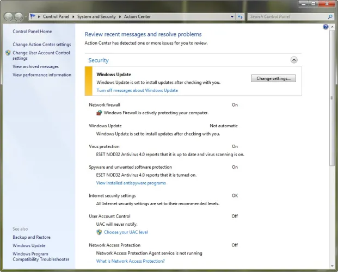Maximize the Action Center window
This screenshot has width=338, height=272.
[314, 4]
